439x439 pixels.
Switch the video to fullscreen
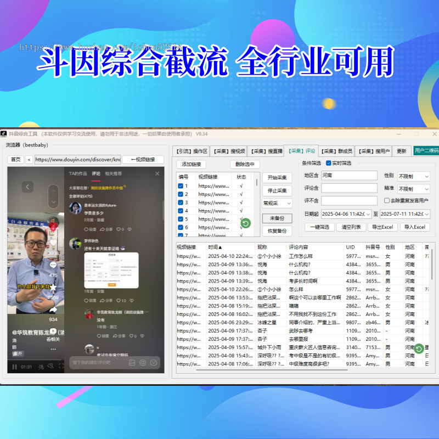tap(61, 366)
